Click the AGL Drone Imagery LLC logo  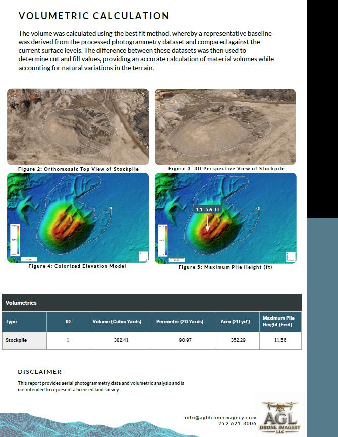click(280, 417)
